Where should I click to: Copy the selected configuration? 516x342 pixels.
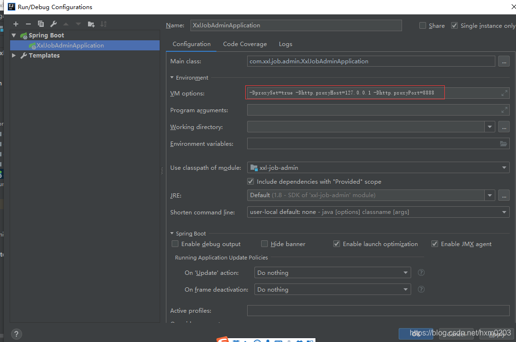point(41,24)
